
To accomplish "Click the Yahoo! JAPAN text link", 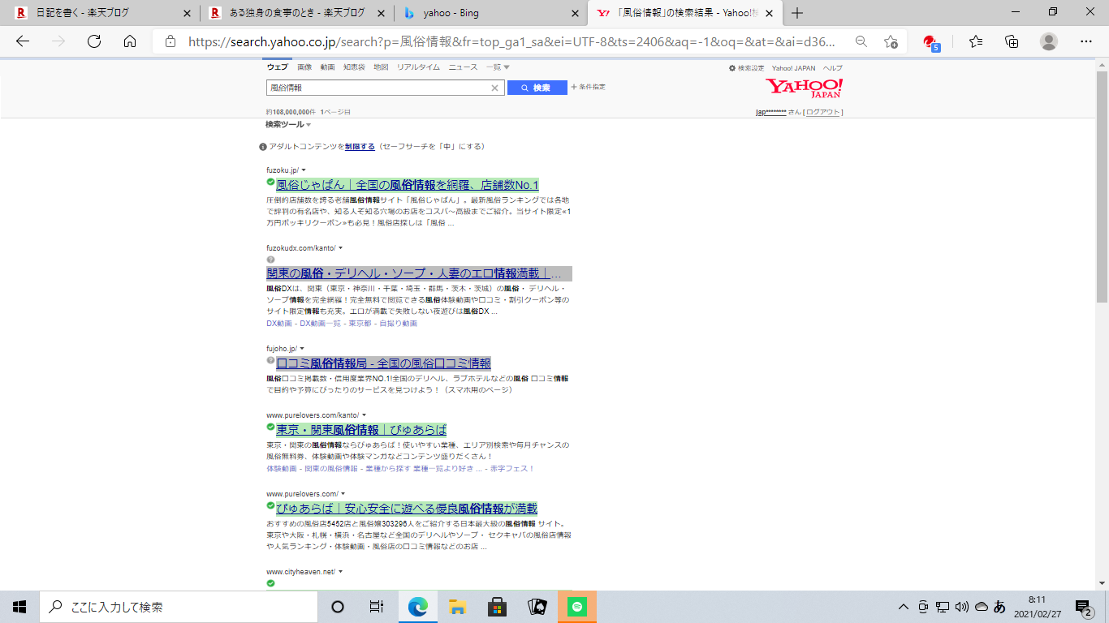I will [x=794, y=68].
